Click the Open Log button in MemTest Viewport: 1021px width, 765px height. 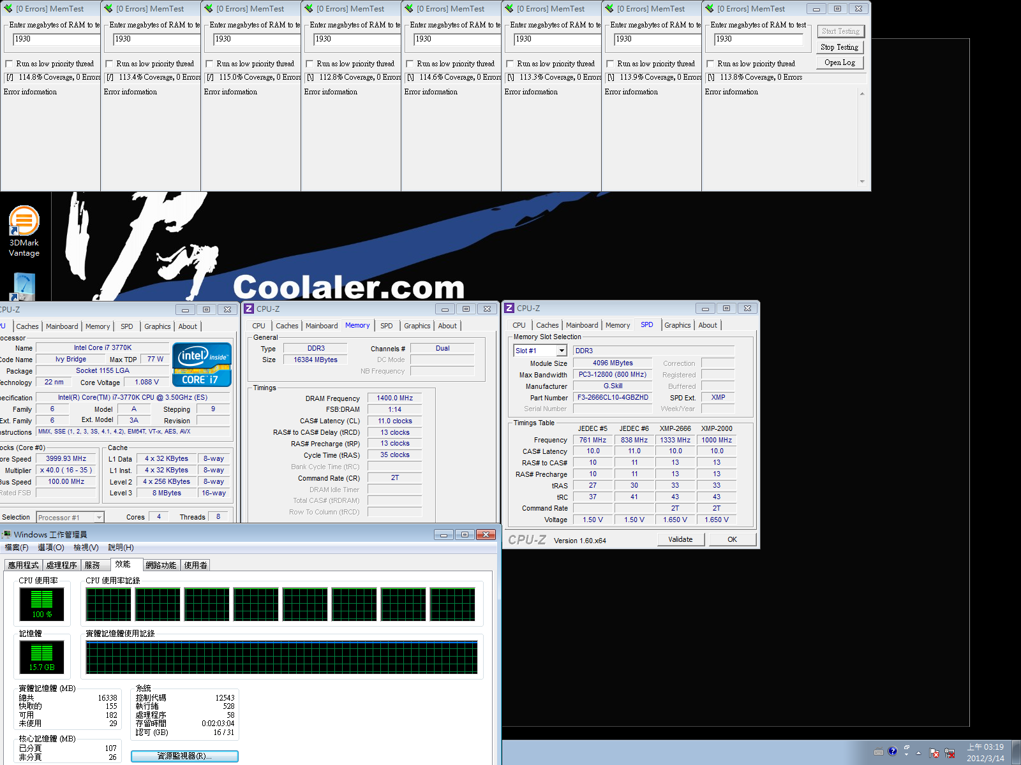[840, 62]
